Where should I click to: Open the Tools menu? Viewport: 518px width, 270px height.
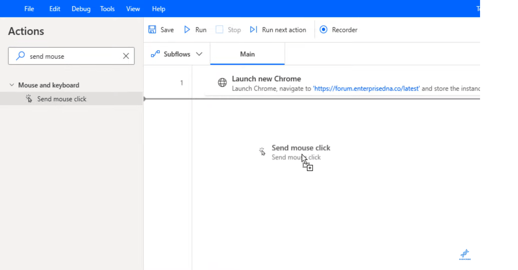tap(107, 9)
